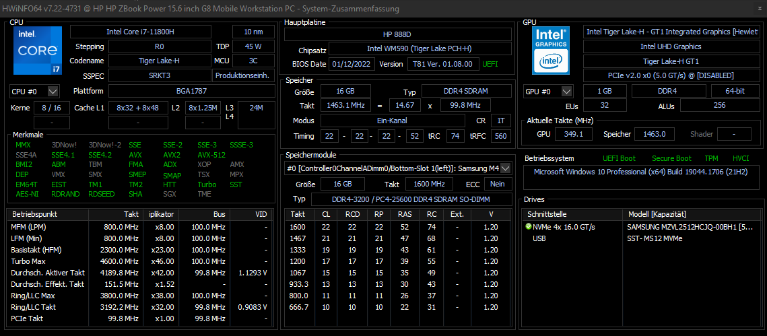
Task: Click the ECC Nein field
Action: click(x=498, y=184)
